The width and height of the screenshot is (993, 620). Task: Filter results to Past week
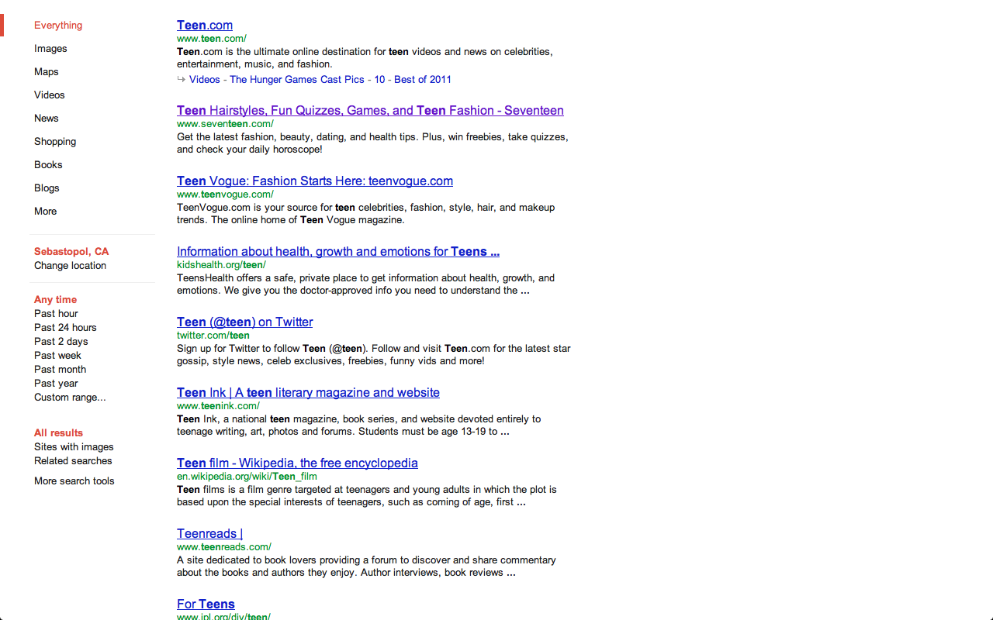point(57,356)
